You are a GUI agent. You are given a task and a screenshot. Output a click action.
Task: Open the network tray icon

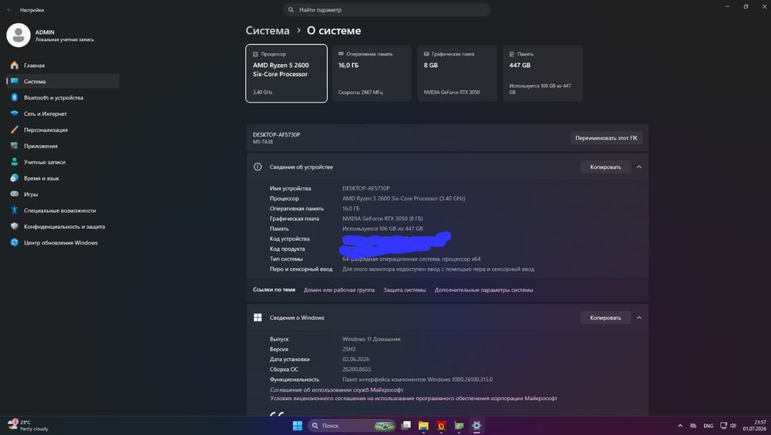(723, 426)
